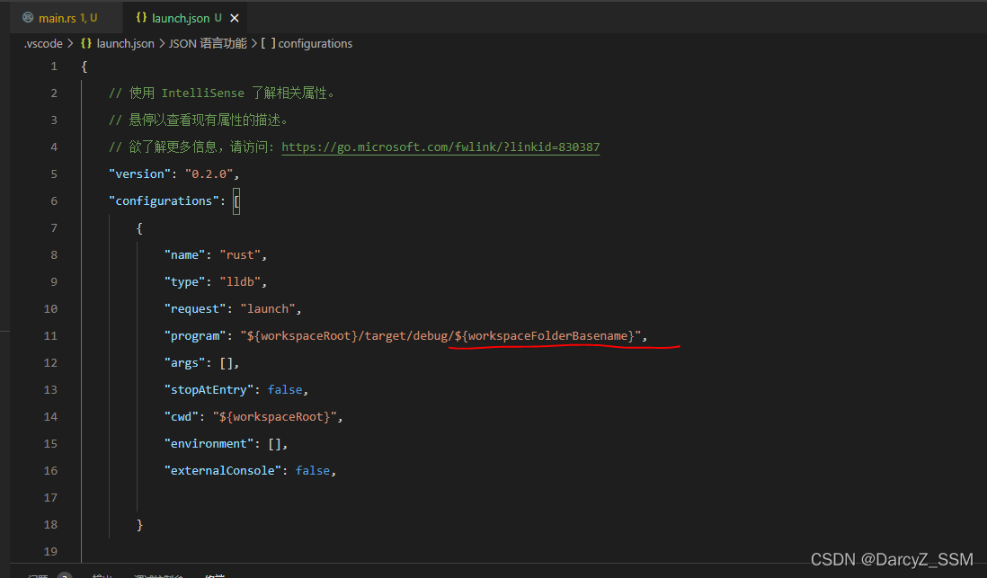Click the closing brace on line 18
987x578 pixels.
[x=139, y=525]
